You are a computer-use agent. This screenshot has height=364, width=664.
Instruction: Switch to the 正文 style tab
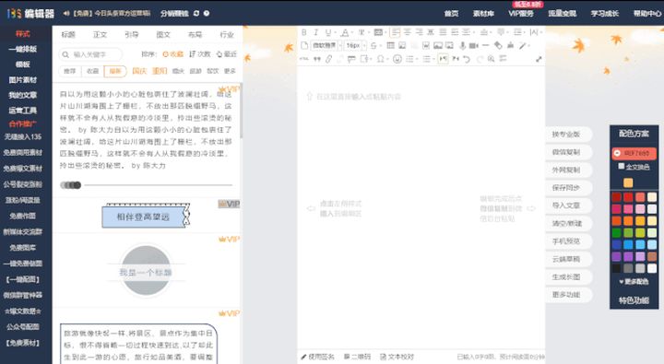click(x=100, y=35)
